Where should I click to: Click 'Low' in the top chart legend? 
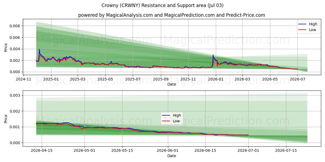pos(313,30)
